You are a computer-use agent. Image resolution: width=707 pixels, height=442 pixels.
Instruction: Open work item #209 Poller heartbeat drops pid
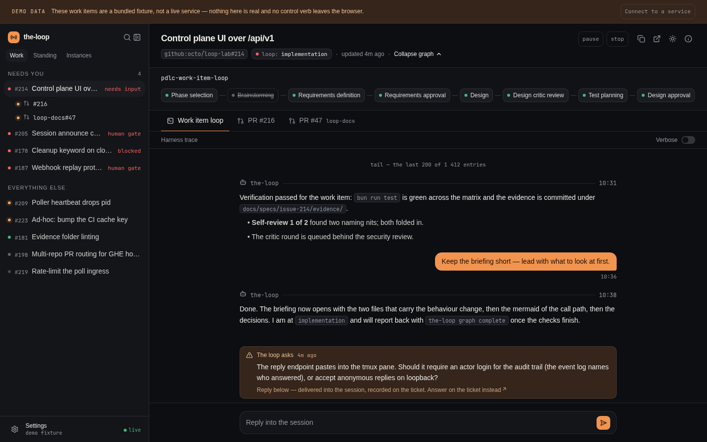[75, 202]
